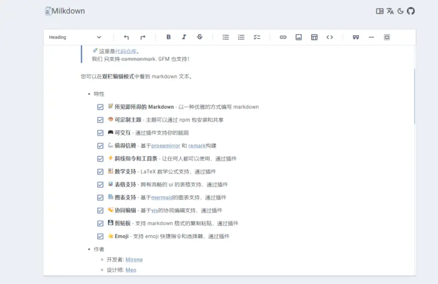The height and width of the screenshot is (284, 438).
Task: Insert an image
Action: click(299, 37)
